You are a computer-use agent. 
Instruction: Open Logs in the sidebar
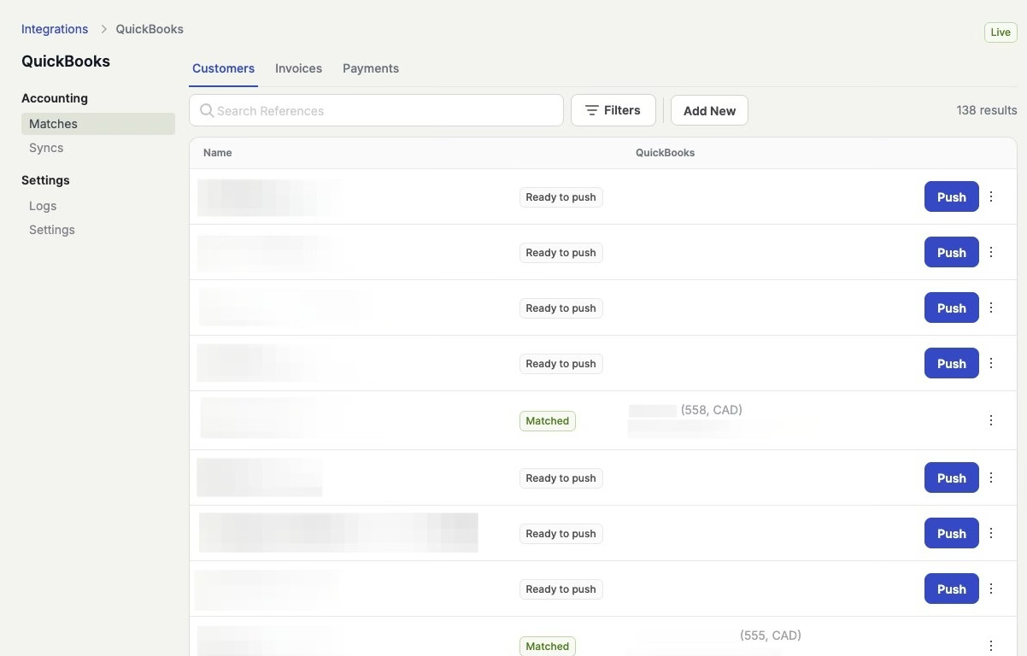pos(43,206)
